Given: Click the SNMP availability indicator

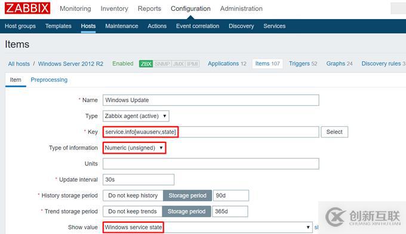Looking at the screenshot, I should pyautogui.click(x=162, y=64).
